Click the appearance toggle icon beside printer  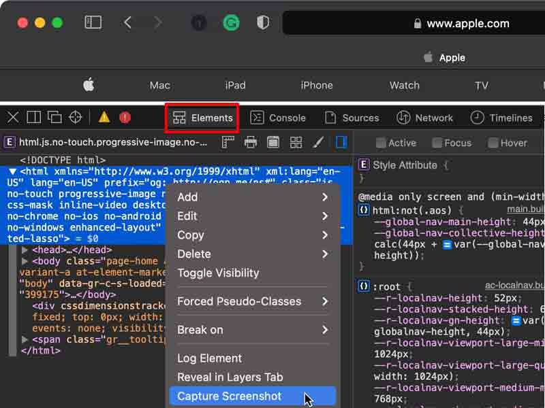tap(273, 142)
